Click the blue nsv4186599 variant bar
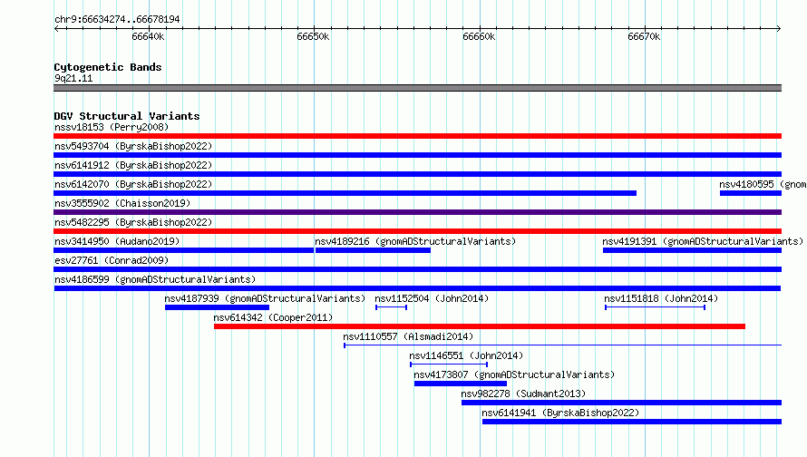This screenshot has width=807, height=457. tap(417, 288)
